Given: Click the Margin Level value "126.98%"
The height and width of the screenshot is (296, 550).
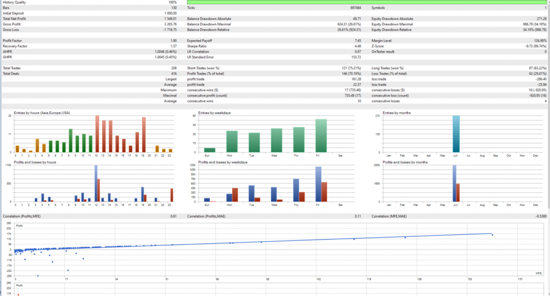Looking at the screenshot, I should point(540,41).
